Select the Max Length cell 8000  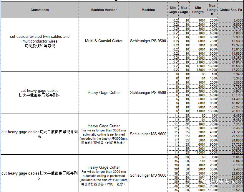[212, 45]
